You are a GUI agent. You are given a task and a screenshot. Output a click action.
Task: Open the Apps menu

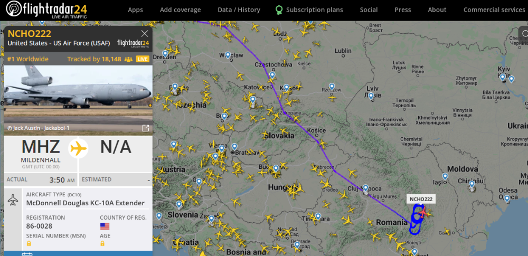135,10
